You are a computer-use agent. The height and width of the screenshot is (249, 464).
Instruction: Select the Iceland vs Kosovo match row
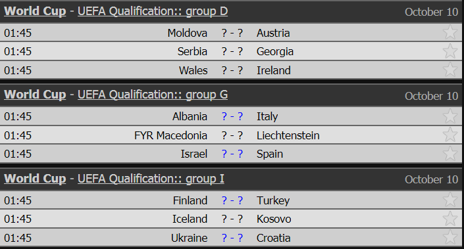pos(231,219)
